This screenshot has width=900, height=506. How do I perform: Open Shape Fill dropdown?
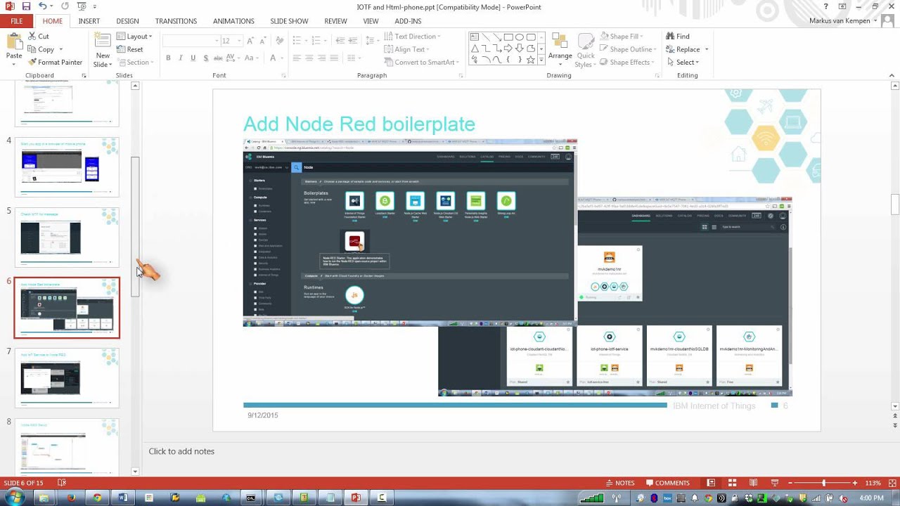coord(622,36)
